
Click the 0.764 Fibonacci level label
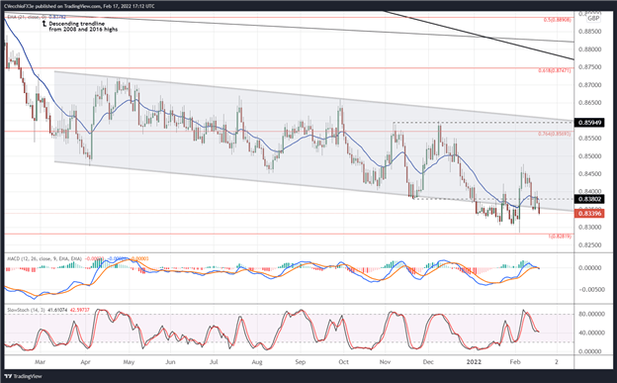coord(554,134)
